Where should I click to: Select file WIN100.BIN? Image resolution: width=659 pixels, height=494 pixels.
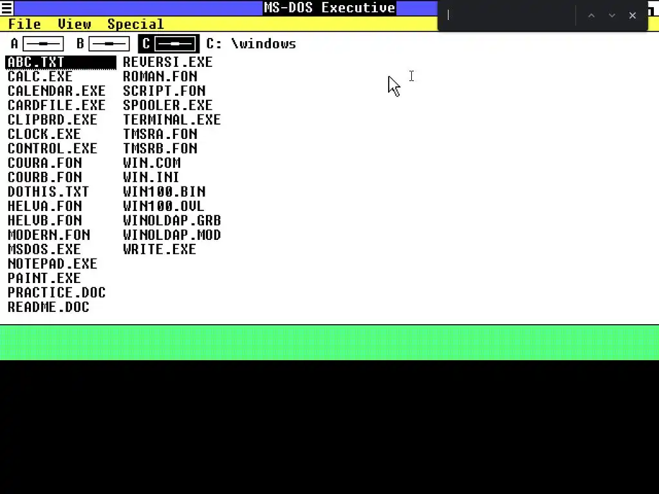(x=164, y=192)
